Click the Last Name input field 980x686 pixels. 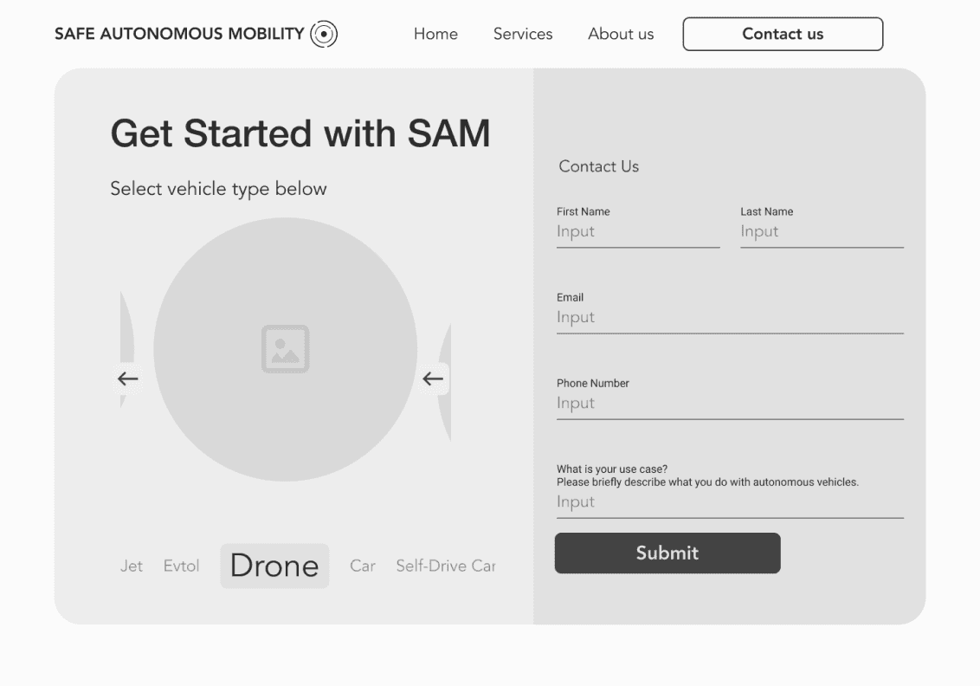point(822,232)
